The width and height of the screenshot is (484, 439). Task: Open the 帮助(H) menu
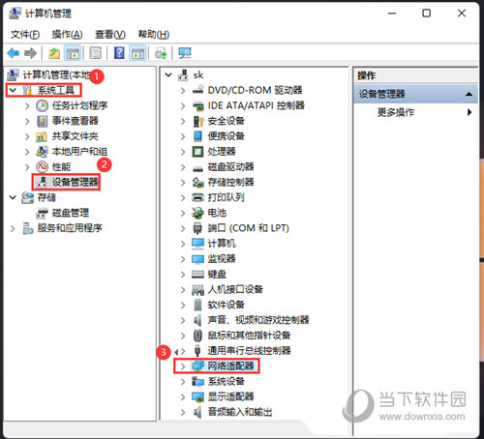(x=154, y=34)
